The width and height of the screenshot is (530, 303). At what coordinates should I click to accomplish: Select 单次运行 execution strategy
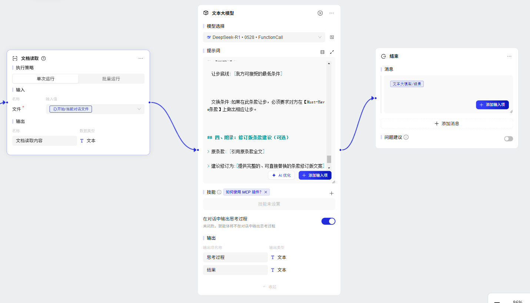pyautogui.click(x=46, y=79)
